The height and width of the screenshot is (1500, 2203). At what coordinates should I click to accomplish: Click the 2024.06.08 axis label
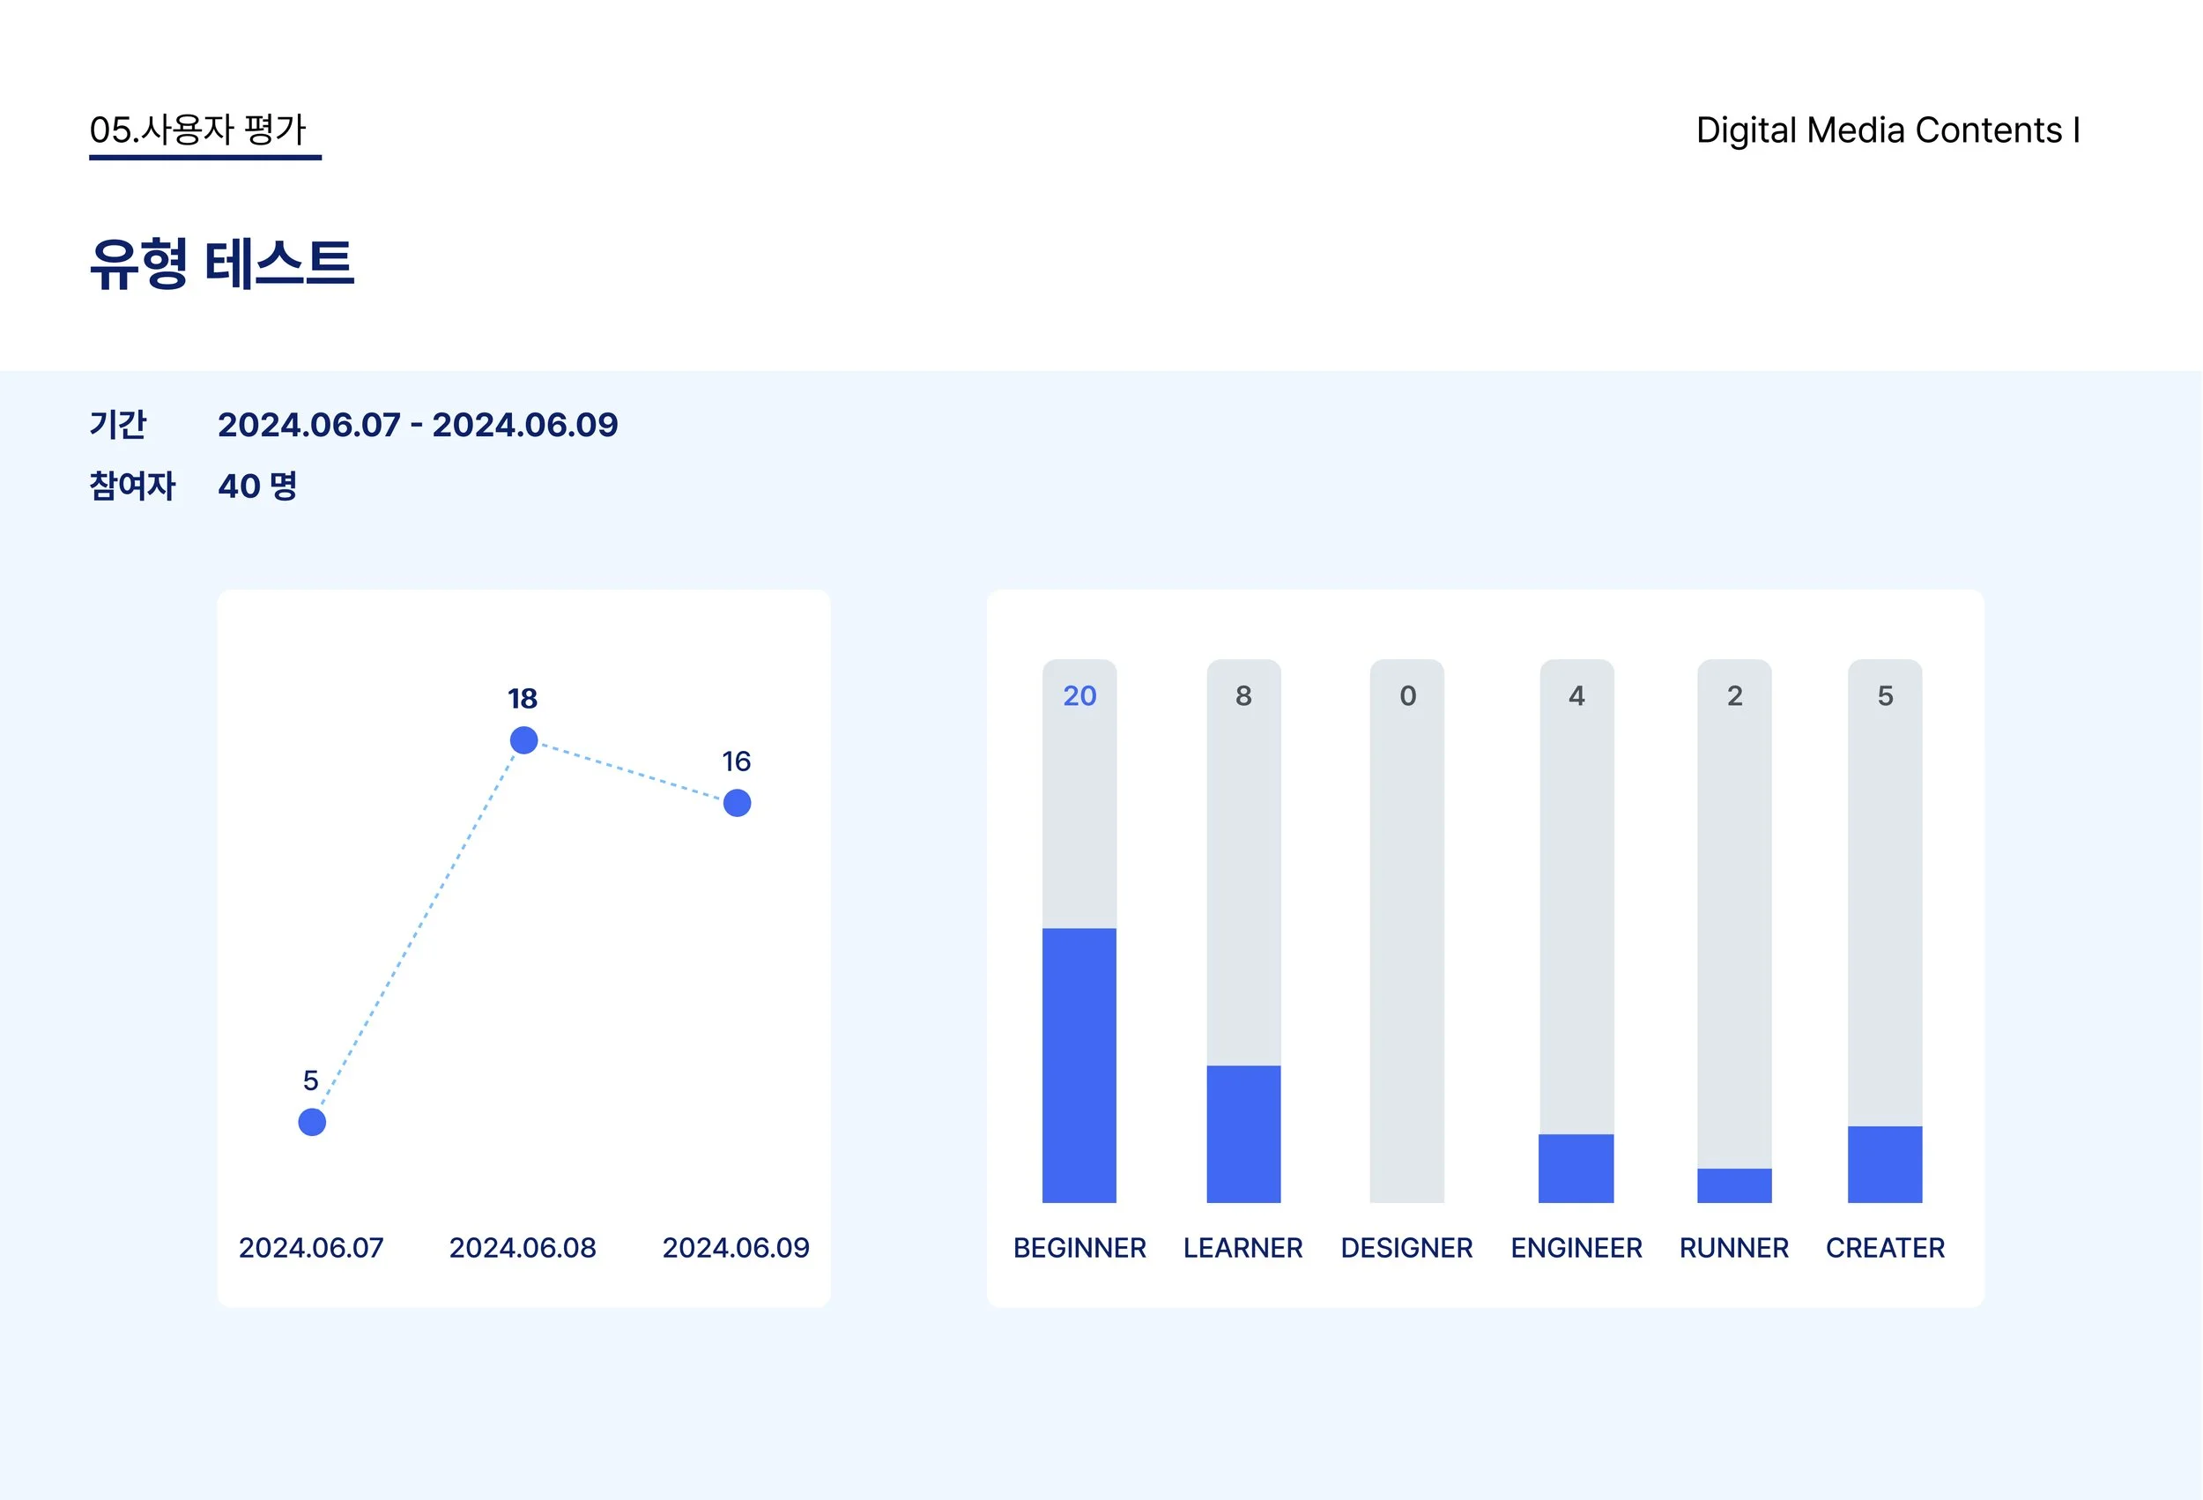pos(523,1248)
